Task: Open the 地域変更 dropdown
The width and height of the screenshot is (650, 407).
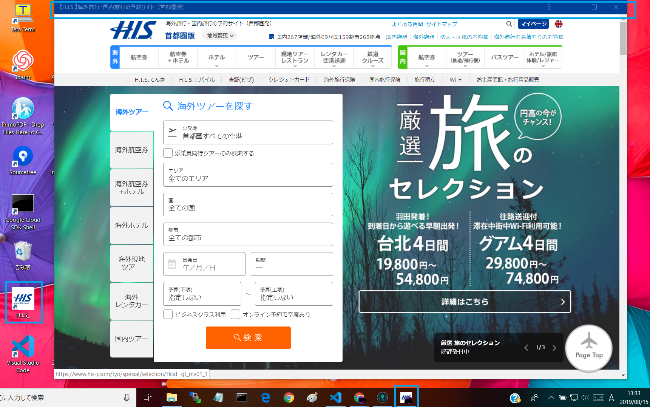Action: pos(219,35)
